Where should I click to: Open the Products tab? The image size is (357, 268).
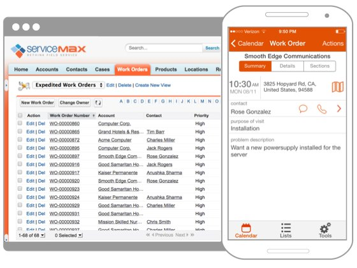[166, 70]
